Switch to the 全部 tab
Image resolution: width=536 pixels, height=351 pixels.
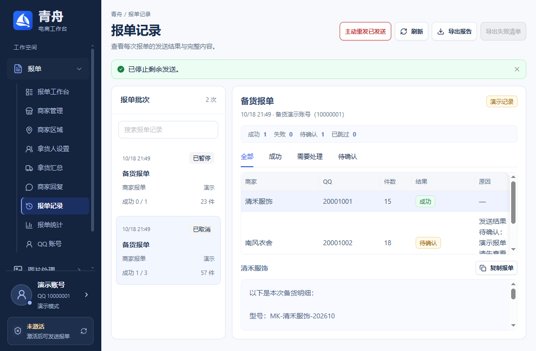click(x=247, y=156)
